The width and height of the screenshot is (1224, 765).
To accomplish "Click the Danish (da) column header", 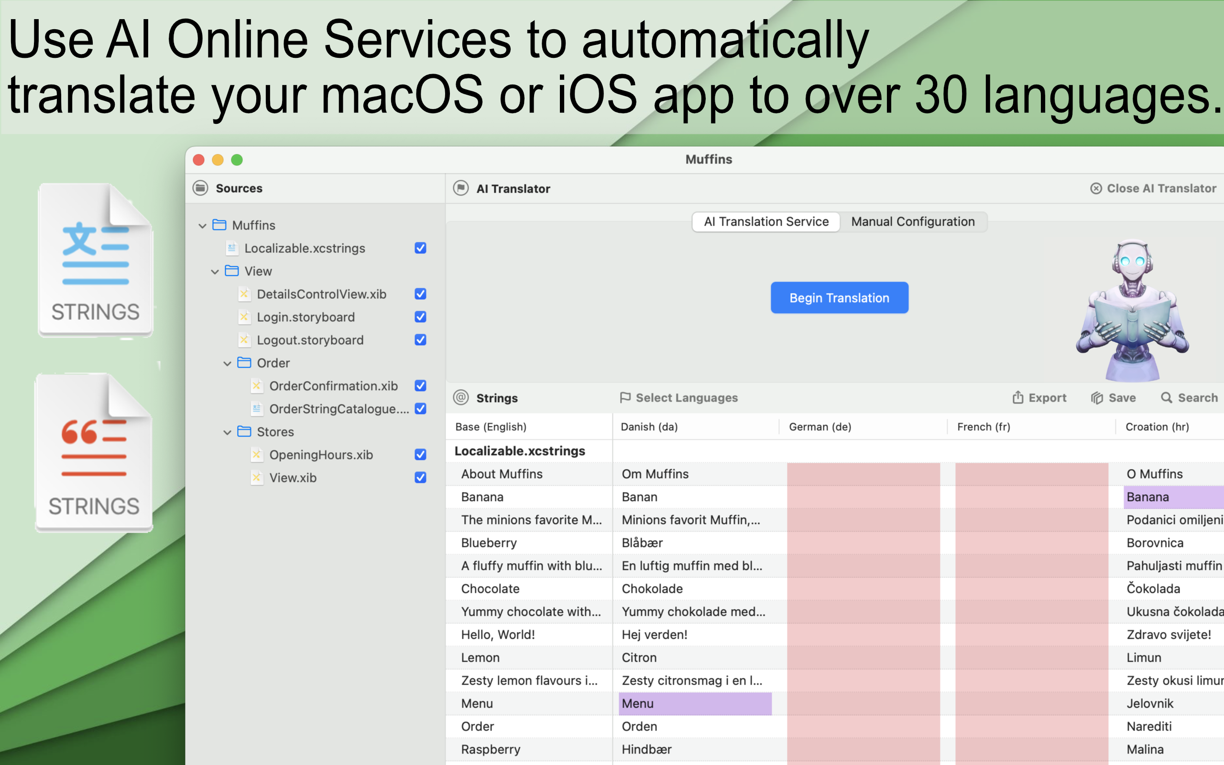I will coord(696,426).
